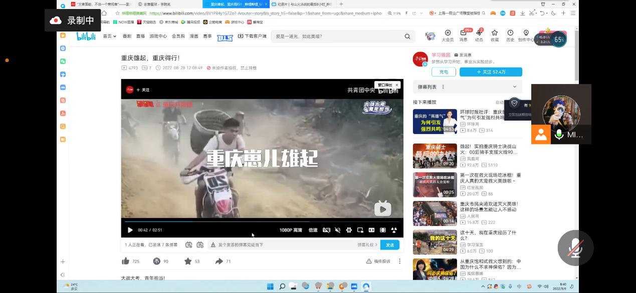Open danmaku settings icon beside the toggle
The height and width of the screenshot is (293, 636).
[200, 244]
